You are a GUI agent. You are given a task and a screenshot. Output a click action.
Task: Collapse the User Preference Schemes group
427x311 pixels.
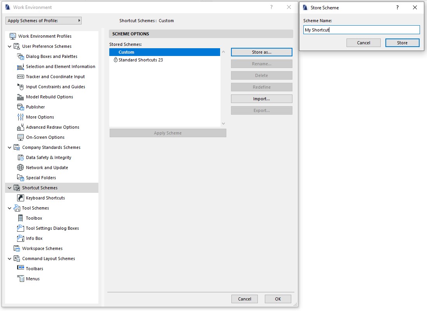(x=10, y=47)
